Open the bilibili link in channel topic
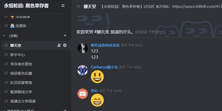 pyautogui.click(x=197, y=6)
